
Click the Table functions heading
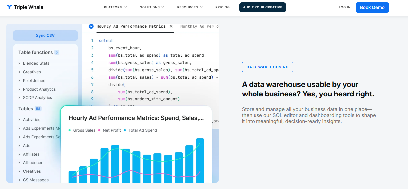(x=36, y=52)
